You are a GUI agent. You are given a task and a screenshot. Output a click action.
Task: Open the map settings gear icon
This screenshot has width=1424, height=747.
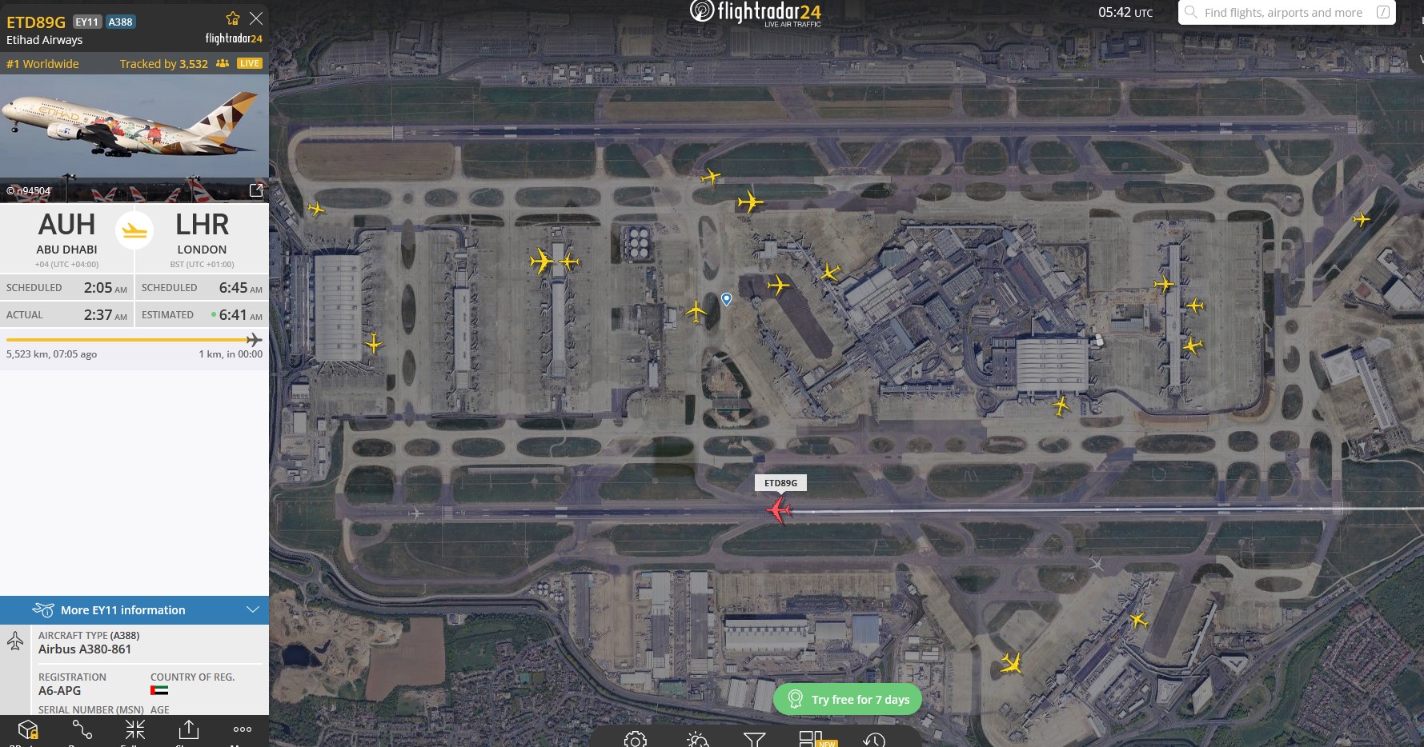(x=636, y=740)
